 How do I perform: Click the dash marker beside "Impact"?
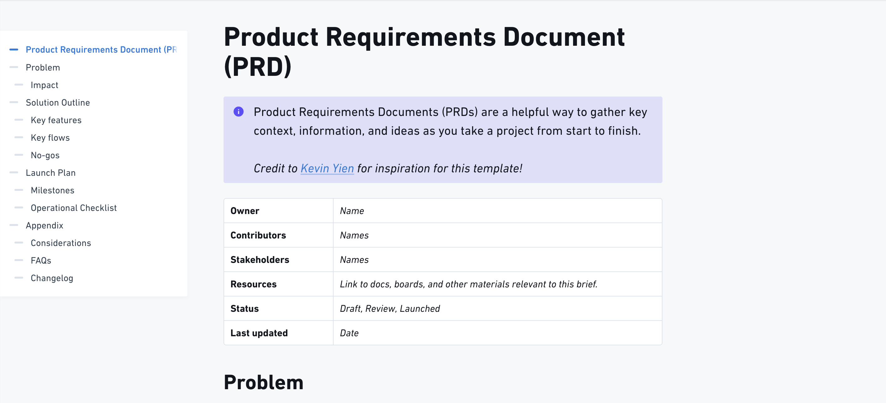(19, 85)
